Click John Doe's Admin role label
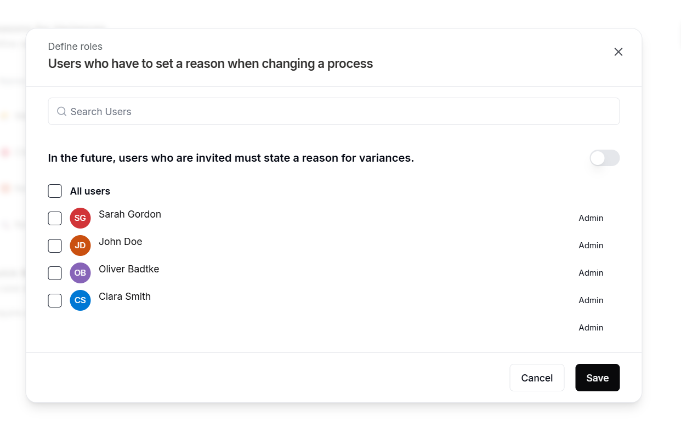 point(591,246)
